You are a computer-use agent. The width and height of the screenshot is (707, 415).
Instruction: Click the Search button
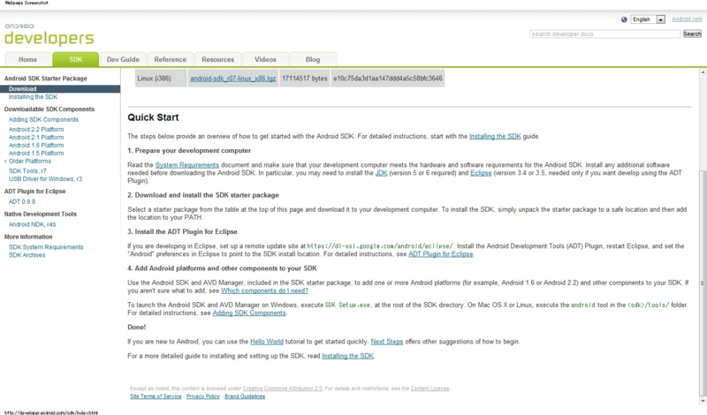click(692, 34)
